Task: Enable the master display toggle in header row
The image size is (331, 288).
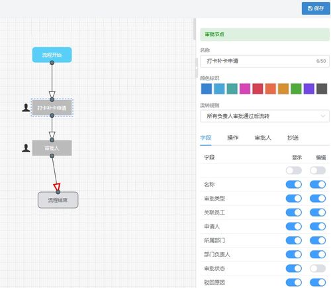Action: point(294,170)
